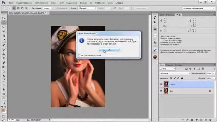Open the fill 'Заливка' slider arrow

pyautogui.click(x=214, y=78)
